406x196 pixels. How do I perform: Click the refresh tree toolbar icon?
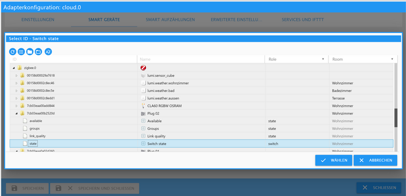coord(13,52)
